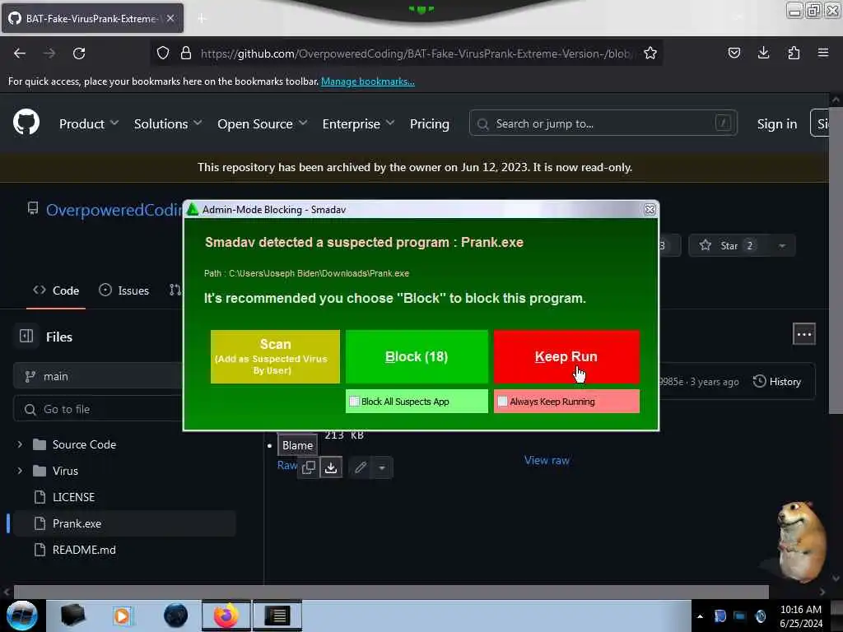Open the Firefox downloads panel
843x632 pixels.
pos(763,53)
